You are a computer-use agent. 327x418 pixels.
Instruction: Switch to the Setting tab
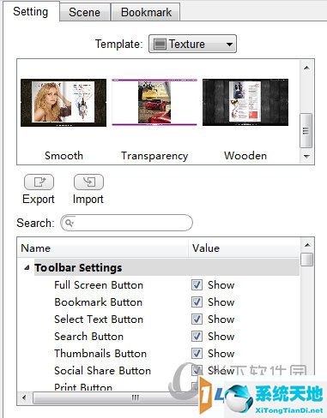pos(31,12)
